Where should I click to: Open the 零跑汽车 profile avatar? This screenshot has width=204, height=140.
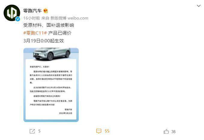(x=12, y=13)
